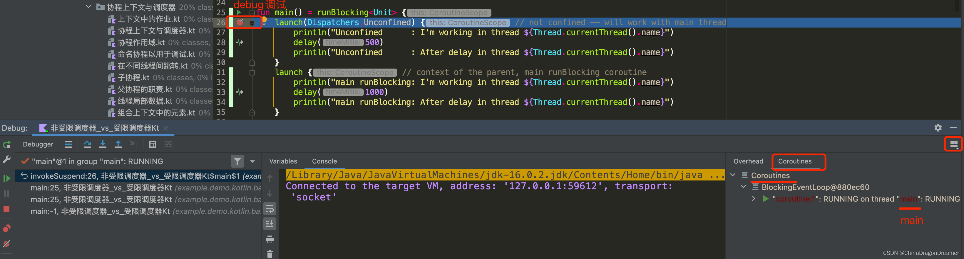Click console Down the Stack Trace arrow
Image resolution: width=964 pixels, height=259 pixels.
coord(270,193)
